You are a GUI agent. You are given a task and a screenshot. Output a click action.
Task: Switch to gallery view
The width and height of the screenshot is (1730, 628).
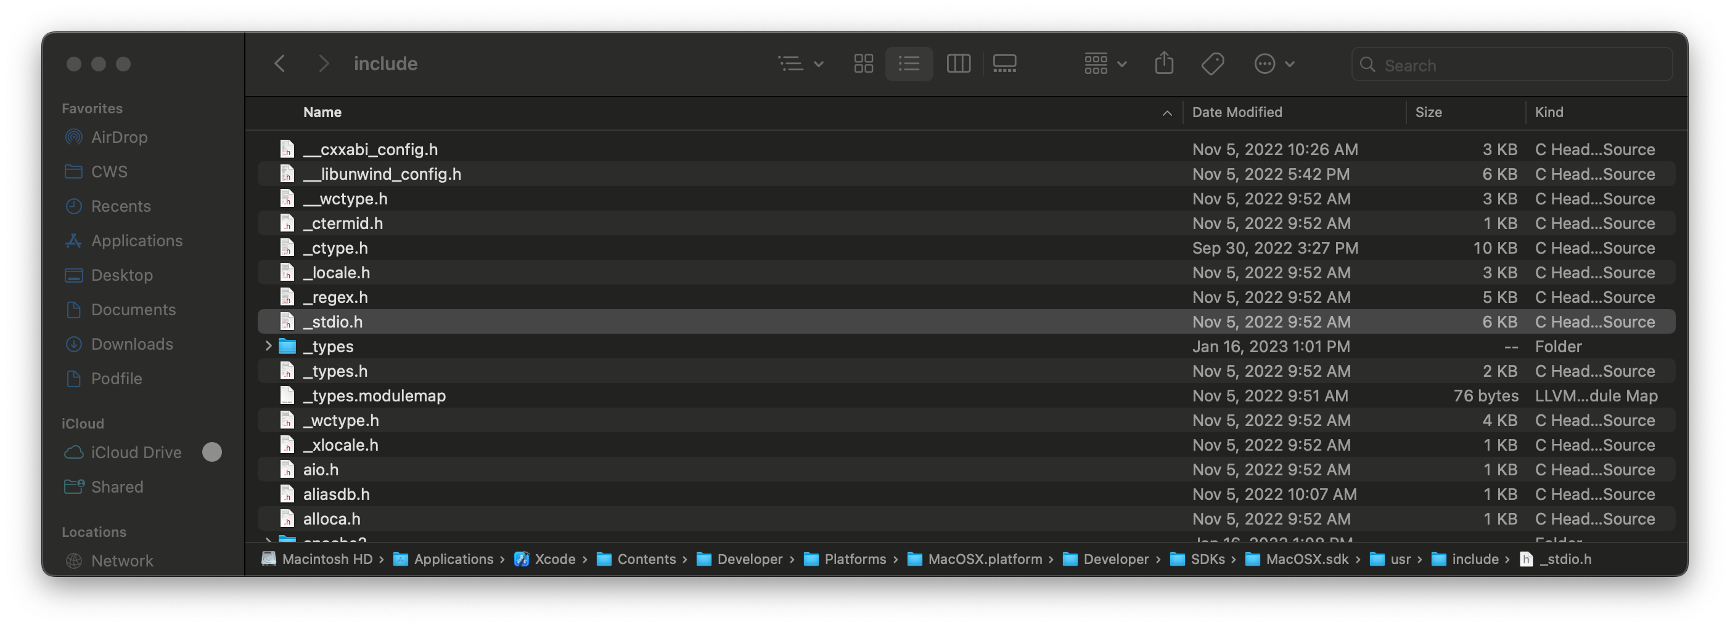pyautogui.click(x=1004, y=65)
